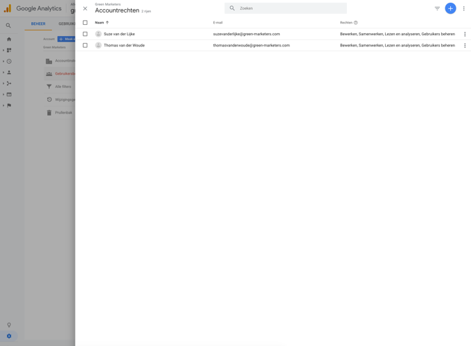
Task: Open row menu for Suze van der Lijke
Action: (465, 34)
